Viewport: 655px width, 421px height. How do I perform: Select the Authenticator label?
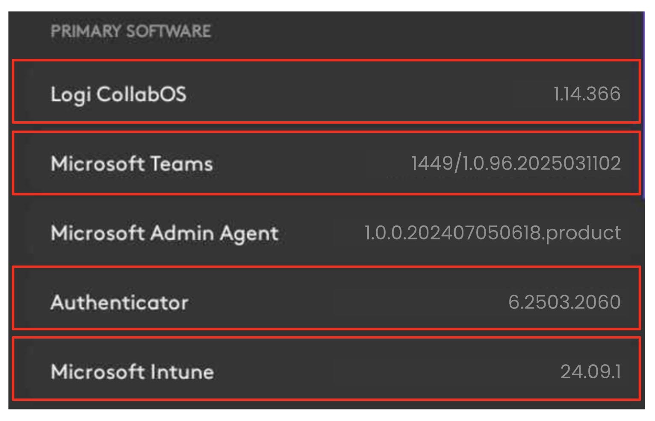tap(119, 303)
